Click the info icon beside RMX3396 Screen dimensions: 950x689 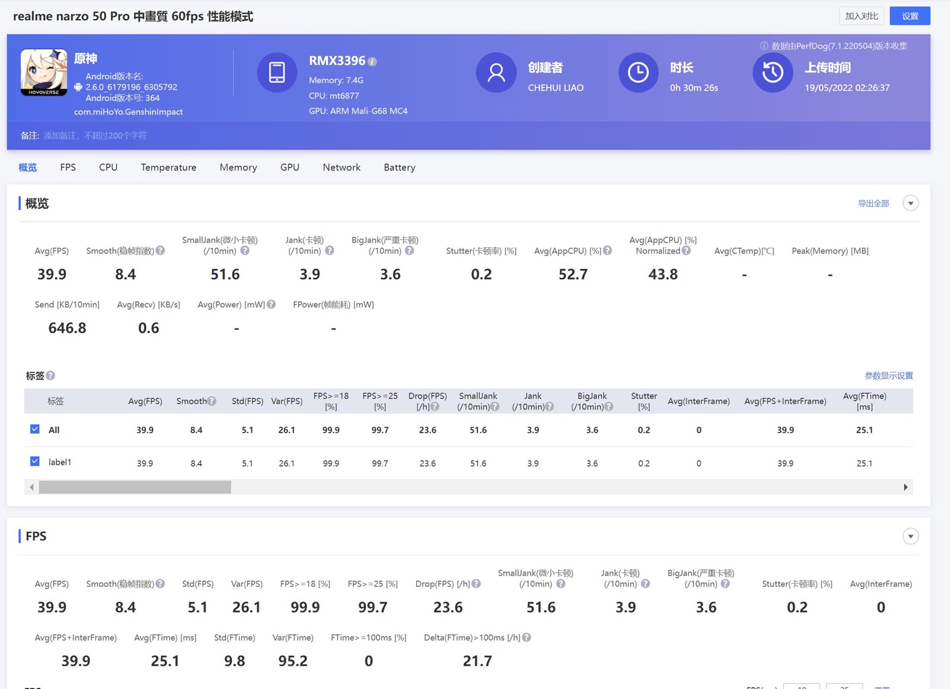(x=372, y=62)
